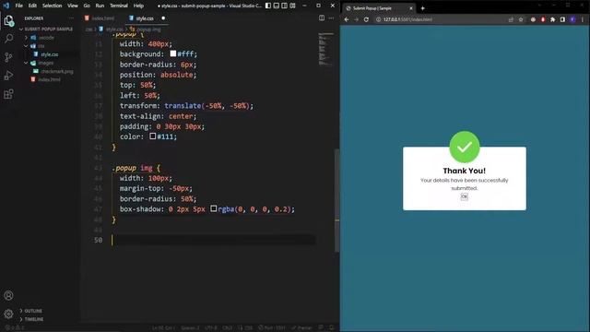Screen dimensions: 590x332
Task: Expand the OUTLINE section
Action: (30, 311)
